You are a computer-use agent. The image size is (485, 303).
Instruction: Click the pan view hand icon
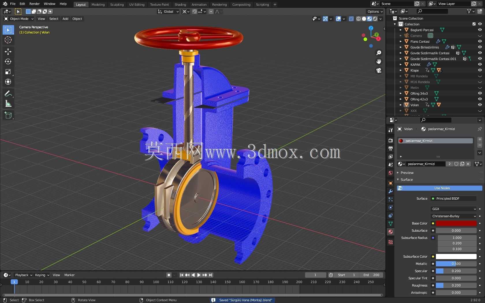[x=379, y=61]
